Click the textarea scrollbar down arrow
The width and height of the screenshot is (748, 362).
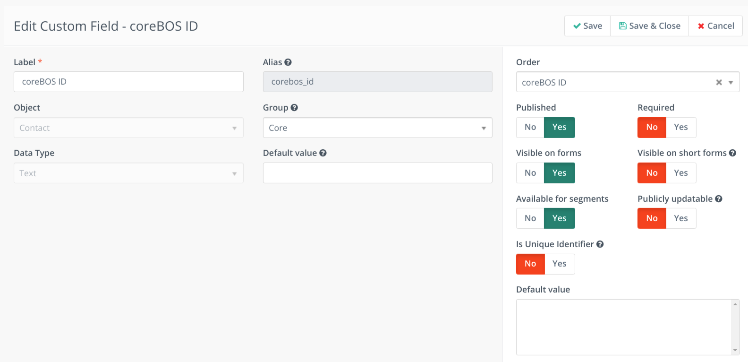(735, 350)
